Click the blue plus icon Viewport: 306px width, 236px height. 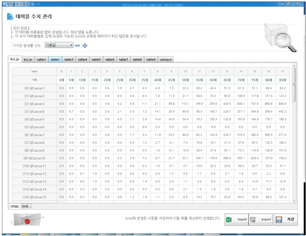(85, 46)
